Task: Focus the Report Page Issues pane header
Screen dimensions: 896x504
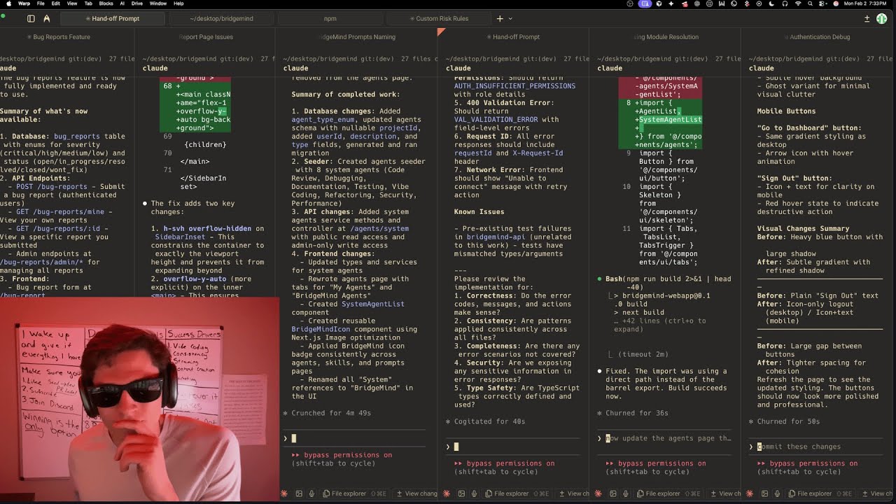Action: [x=206, y=37]
